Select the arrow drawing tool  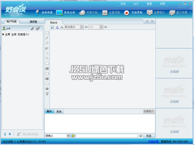47,58
